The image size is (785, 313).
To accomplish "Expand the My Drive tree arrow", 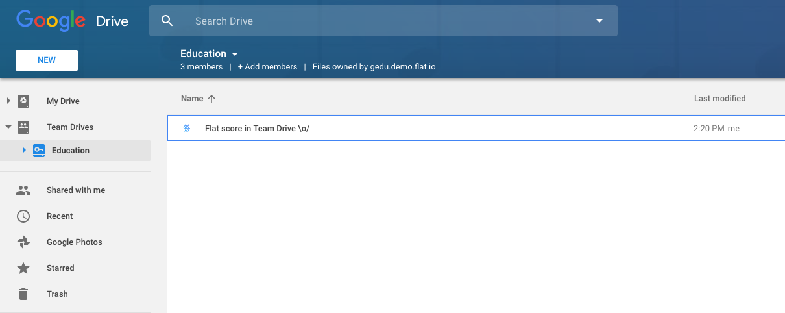I will click(8, 101).
